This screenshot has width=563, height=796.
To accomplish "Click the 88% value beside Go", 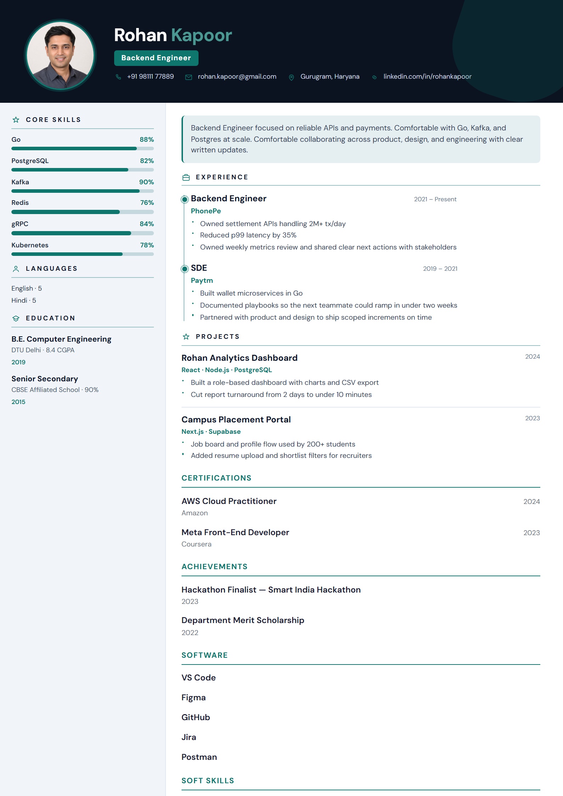I will (147, 140).
